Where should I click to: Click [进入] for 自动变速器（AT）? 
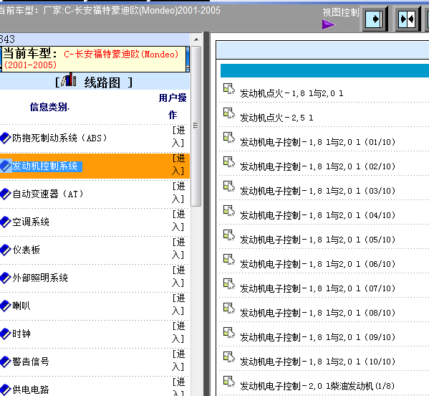coord(178,193)
